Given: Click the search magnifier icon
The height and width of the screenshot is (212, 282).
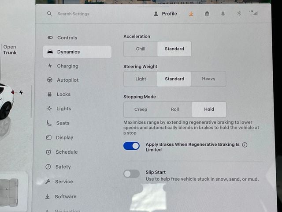Looking at the screenshot, I should coord(49,14).
